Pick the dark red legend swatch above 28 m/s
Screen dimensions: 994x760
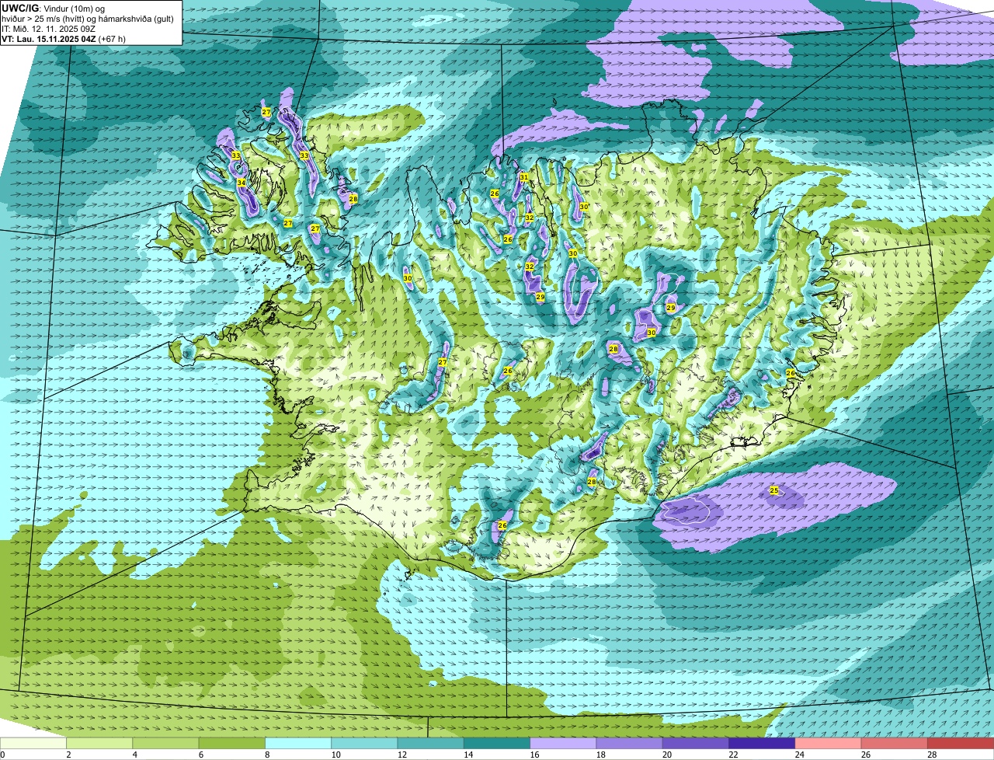click(x=961, y=743)
